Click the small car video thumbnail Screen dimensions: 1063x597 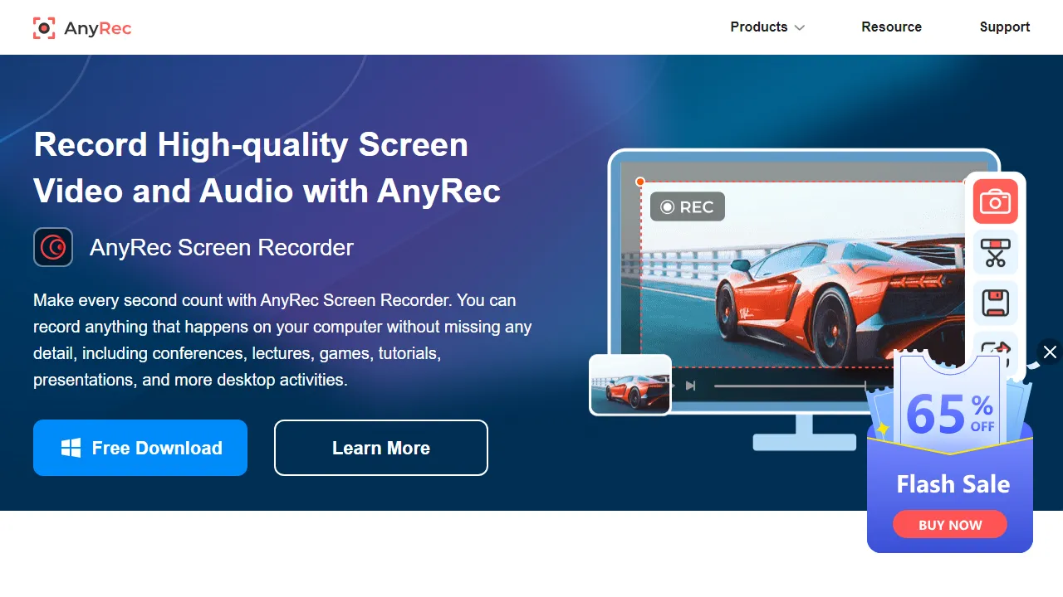pos(630,385)
